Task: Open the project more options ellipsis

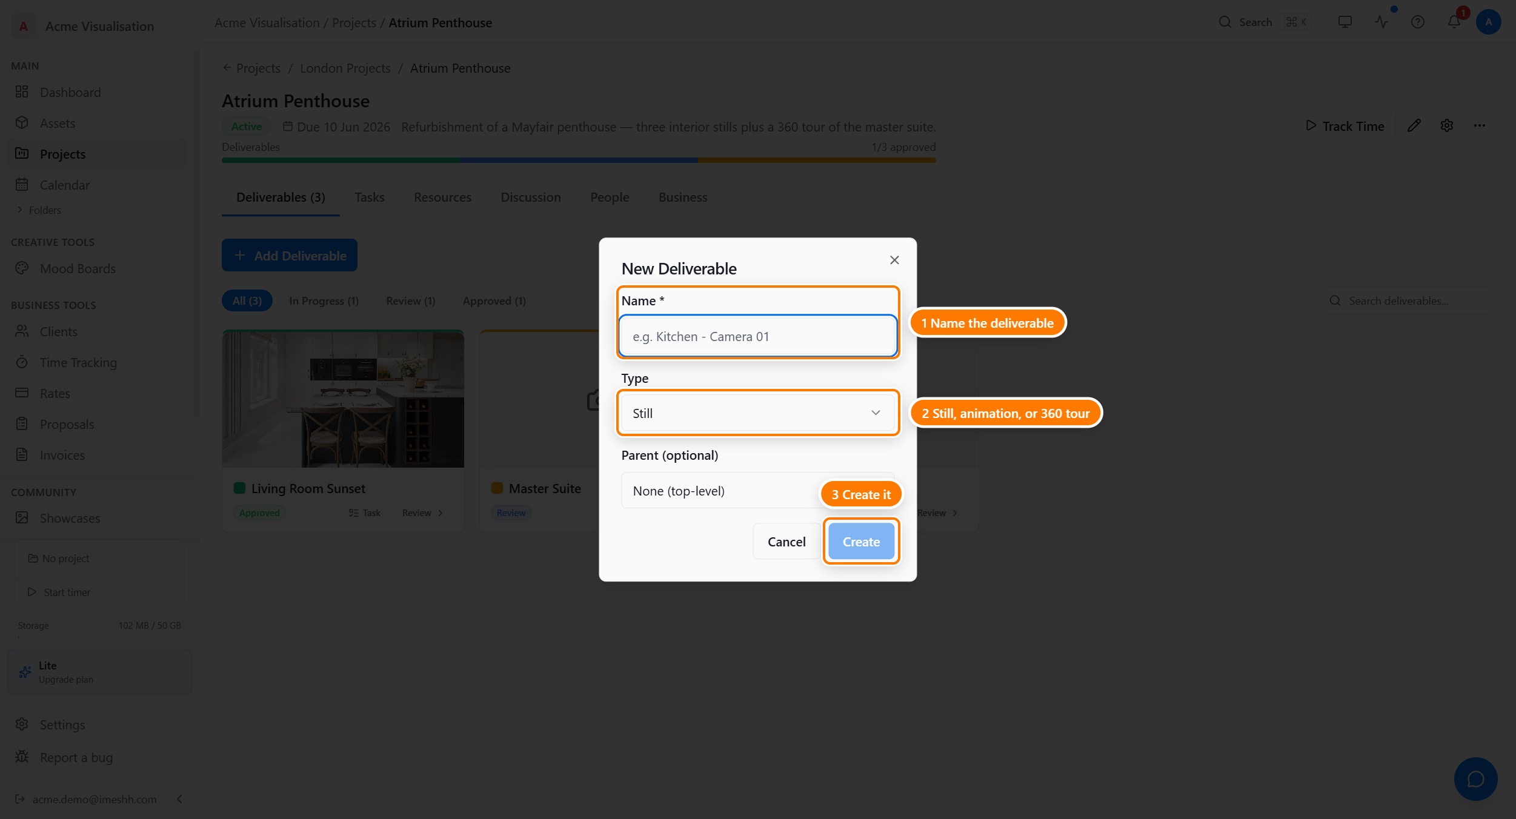Action: click(x=1480, y=125)
